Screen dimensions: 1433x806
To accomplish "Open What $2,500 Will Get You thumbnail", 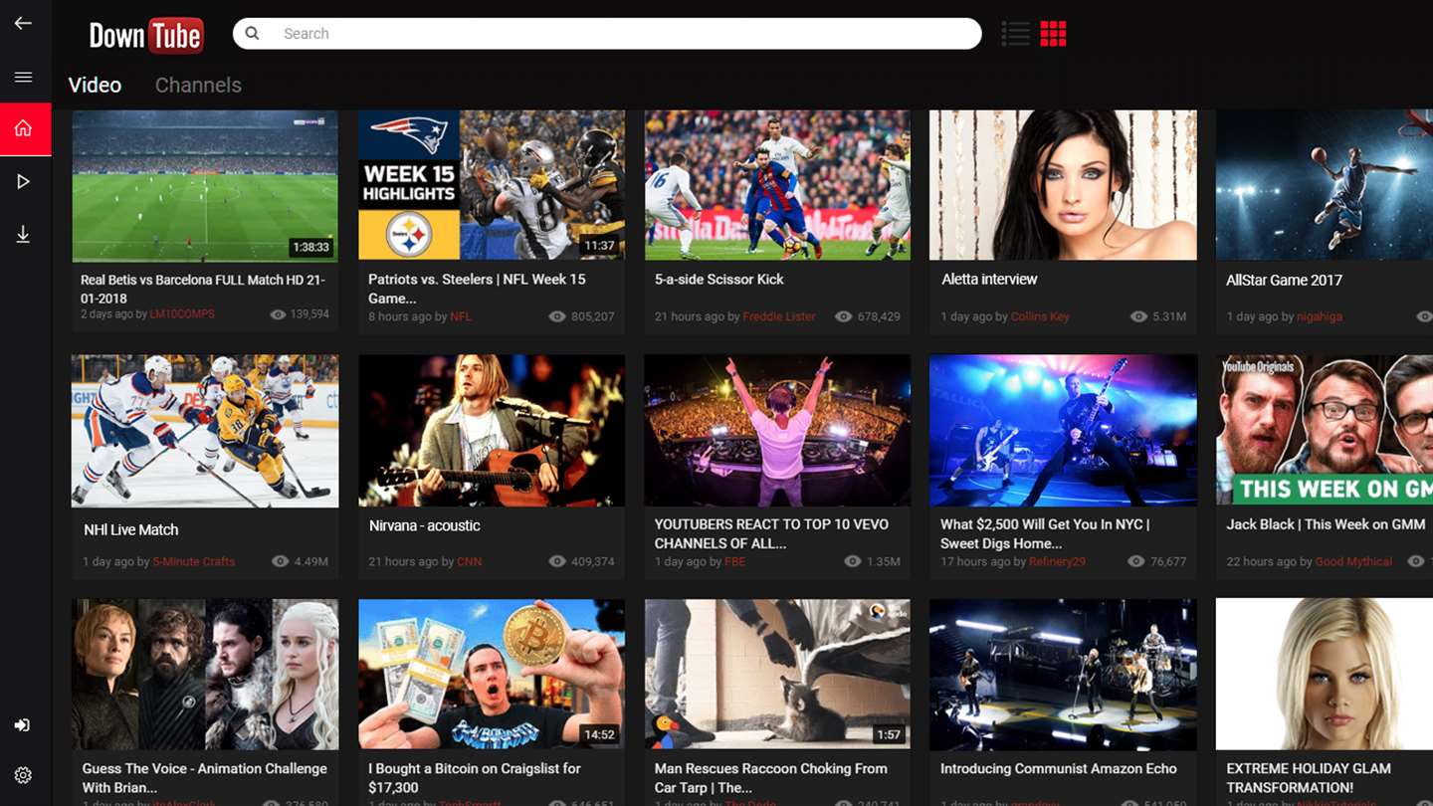I will click(1063, 431).
